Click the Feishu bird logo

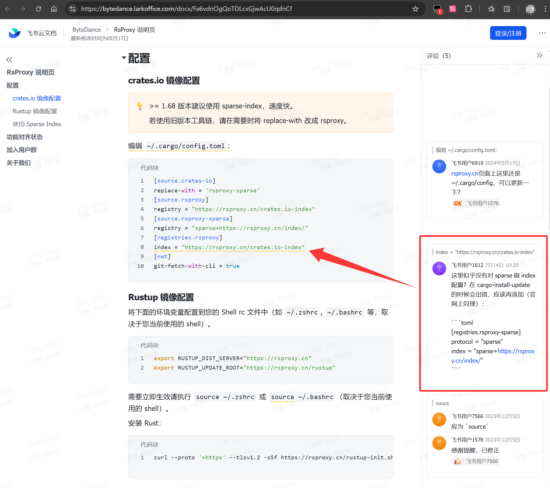pyautogui.click(x=15, y=33)
